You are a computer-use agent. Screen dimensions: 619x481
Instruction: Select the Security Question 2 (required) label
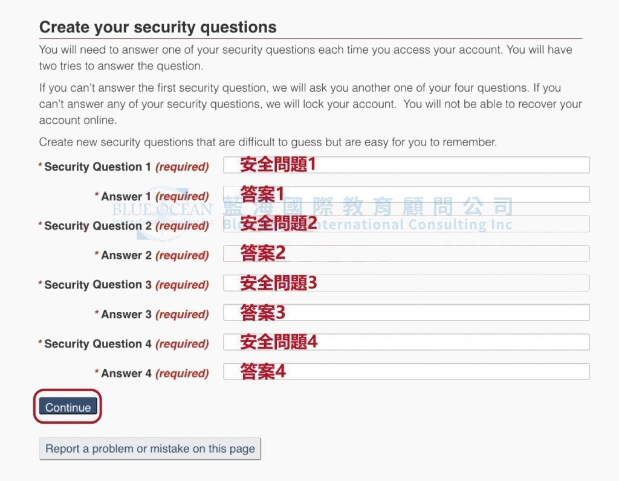coord(123,226)
